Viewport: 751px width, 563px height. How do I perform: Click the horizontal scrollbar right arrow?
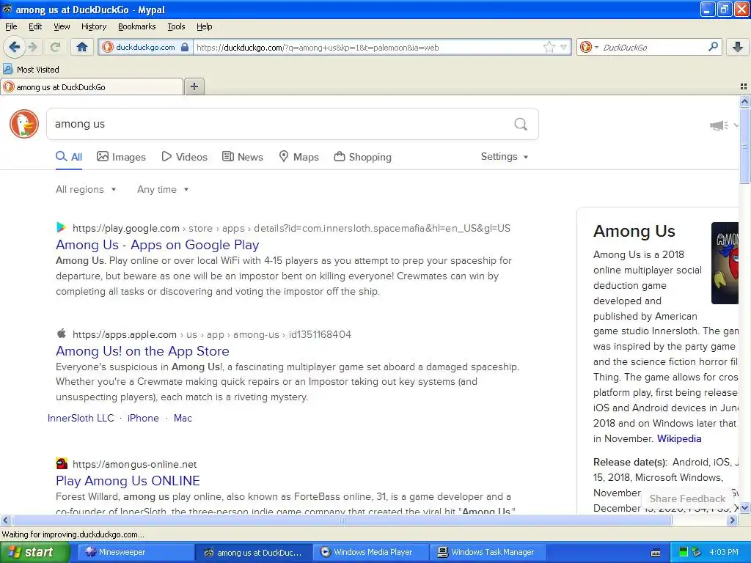click(x=732, y=520)
